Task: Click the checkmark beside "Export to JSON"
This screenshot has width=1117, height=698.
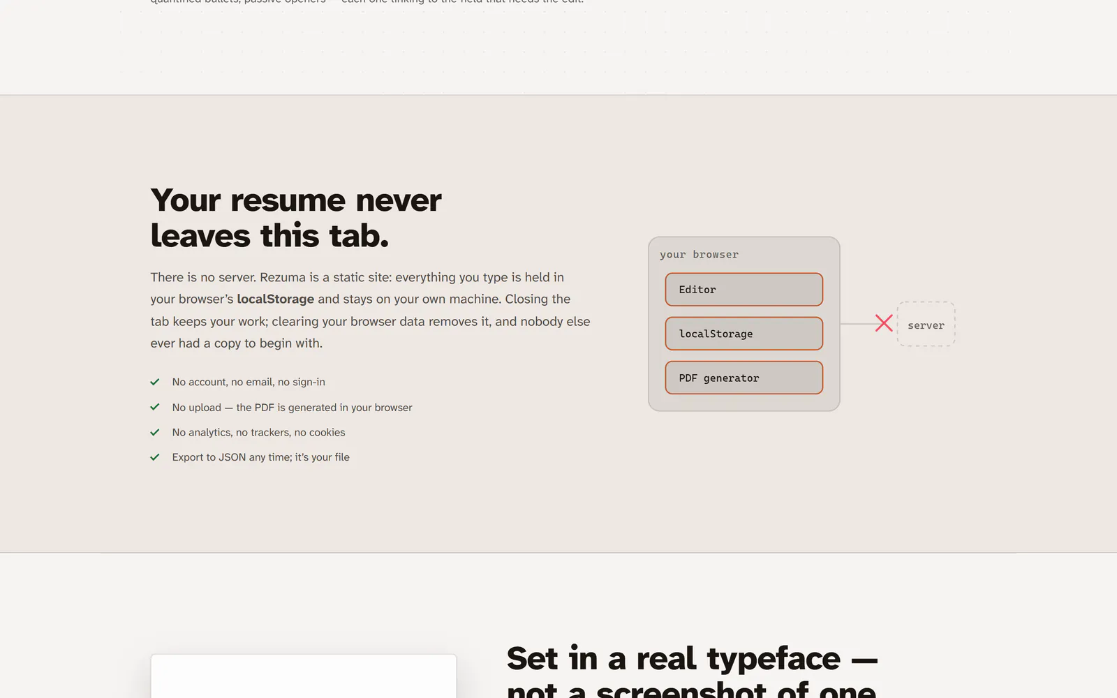Action: tap(155, 457)
